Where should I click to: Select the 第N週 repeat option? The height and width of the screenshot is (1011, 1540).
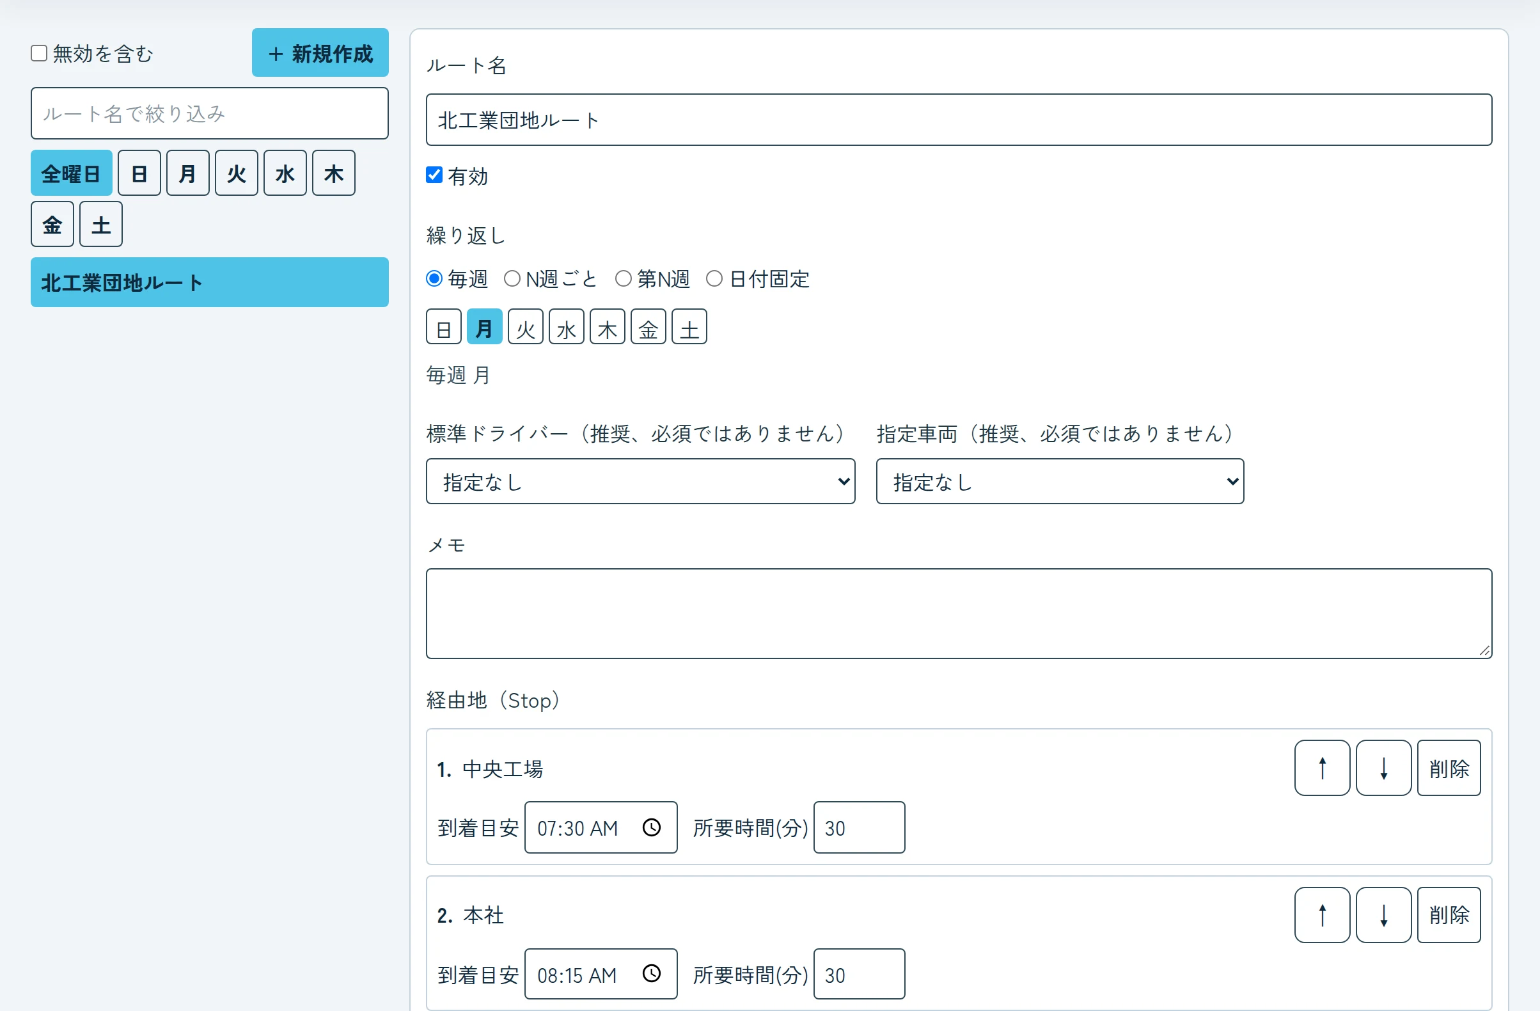[x=623, y=278]
